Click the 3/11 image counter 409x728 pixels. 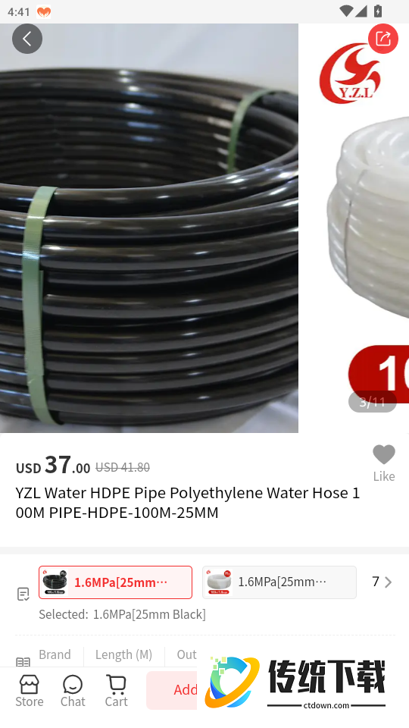pyautogui.click(x=373, y=402)
